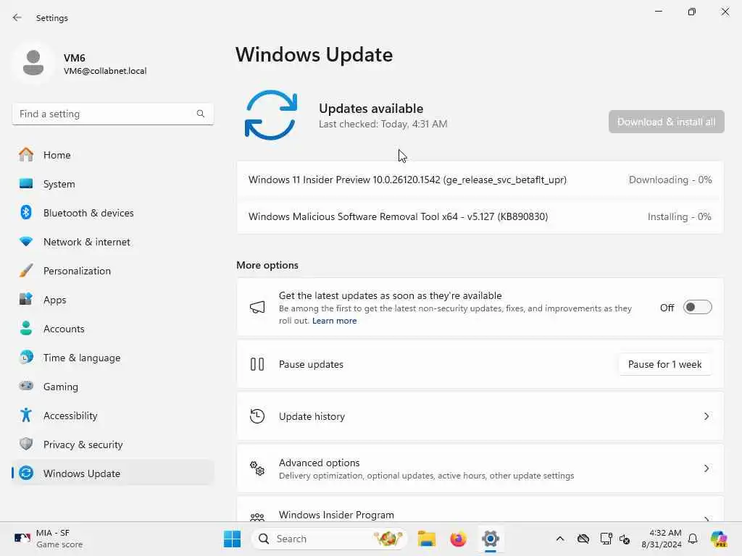Click the back arrow in Settings header

click(17, 17)
